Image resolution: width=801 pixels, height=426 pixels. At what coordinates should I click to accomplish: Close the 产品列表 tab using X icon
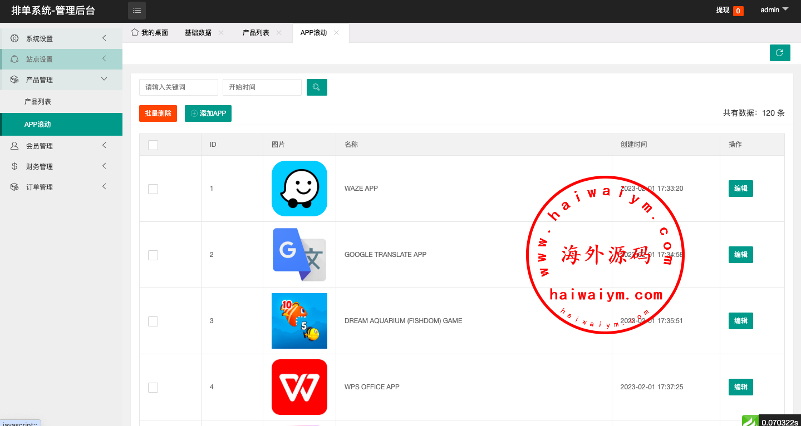click(x=279, y=33)
